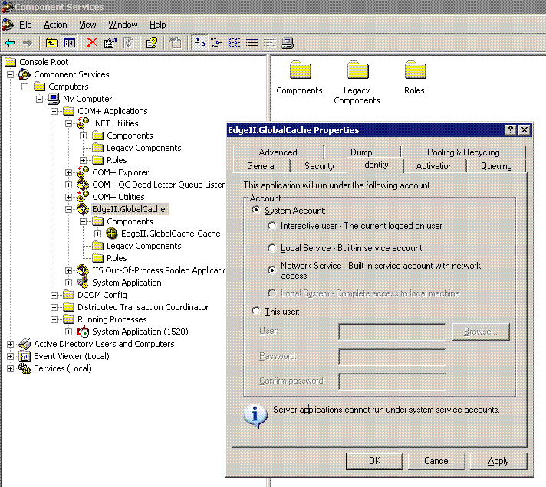This screenshot has width=546, height=487.
Task: Switch to the Queuing tab
Action: (496, 166)
